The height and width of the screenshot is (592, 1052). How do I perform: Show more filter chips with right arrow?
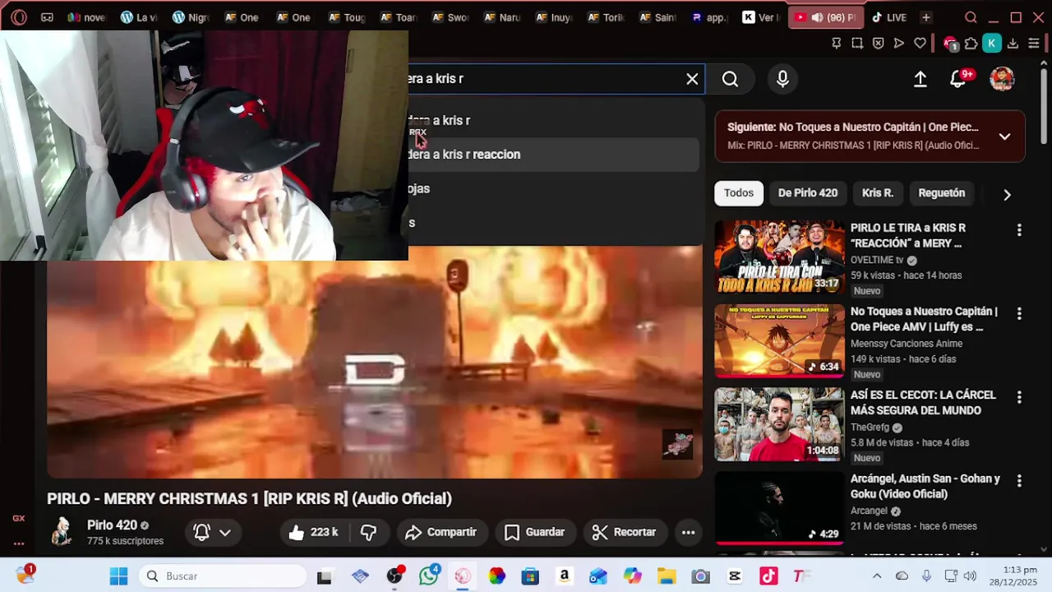coord(1007,195)
